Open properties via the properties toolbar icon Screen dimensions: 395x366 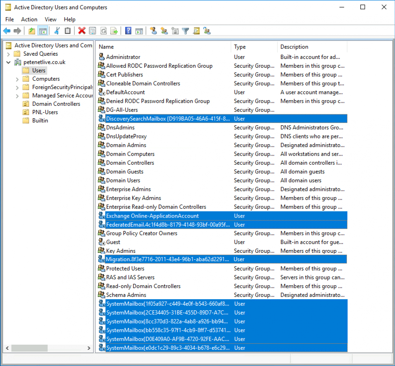coord(92,31)
